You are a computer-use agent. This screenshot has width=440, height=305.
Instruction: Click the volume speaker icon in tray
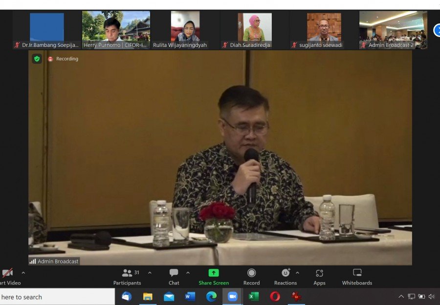click(432, 296)
